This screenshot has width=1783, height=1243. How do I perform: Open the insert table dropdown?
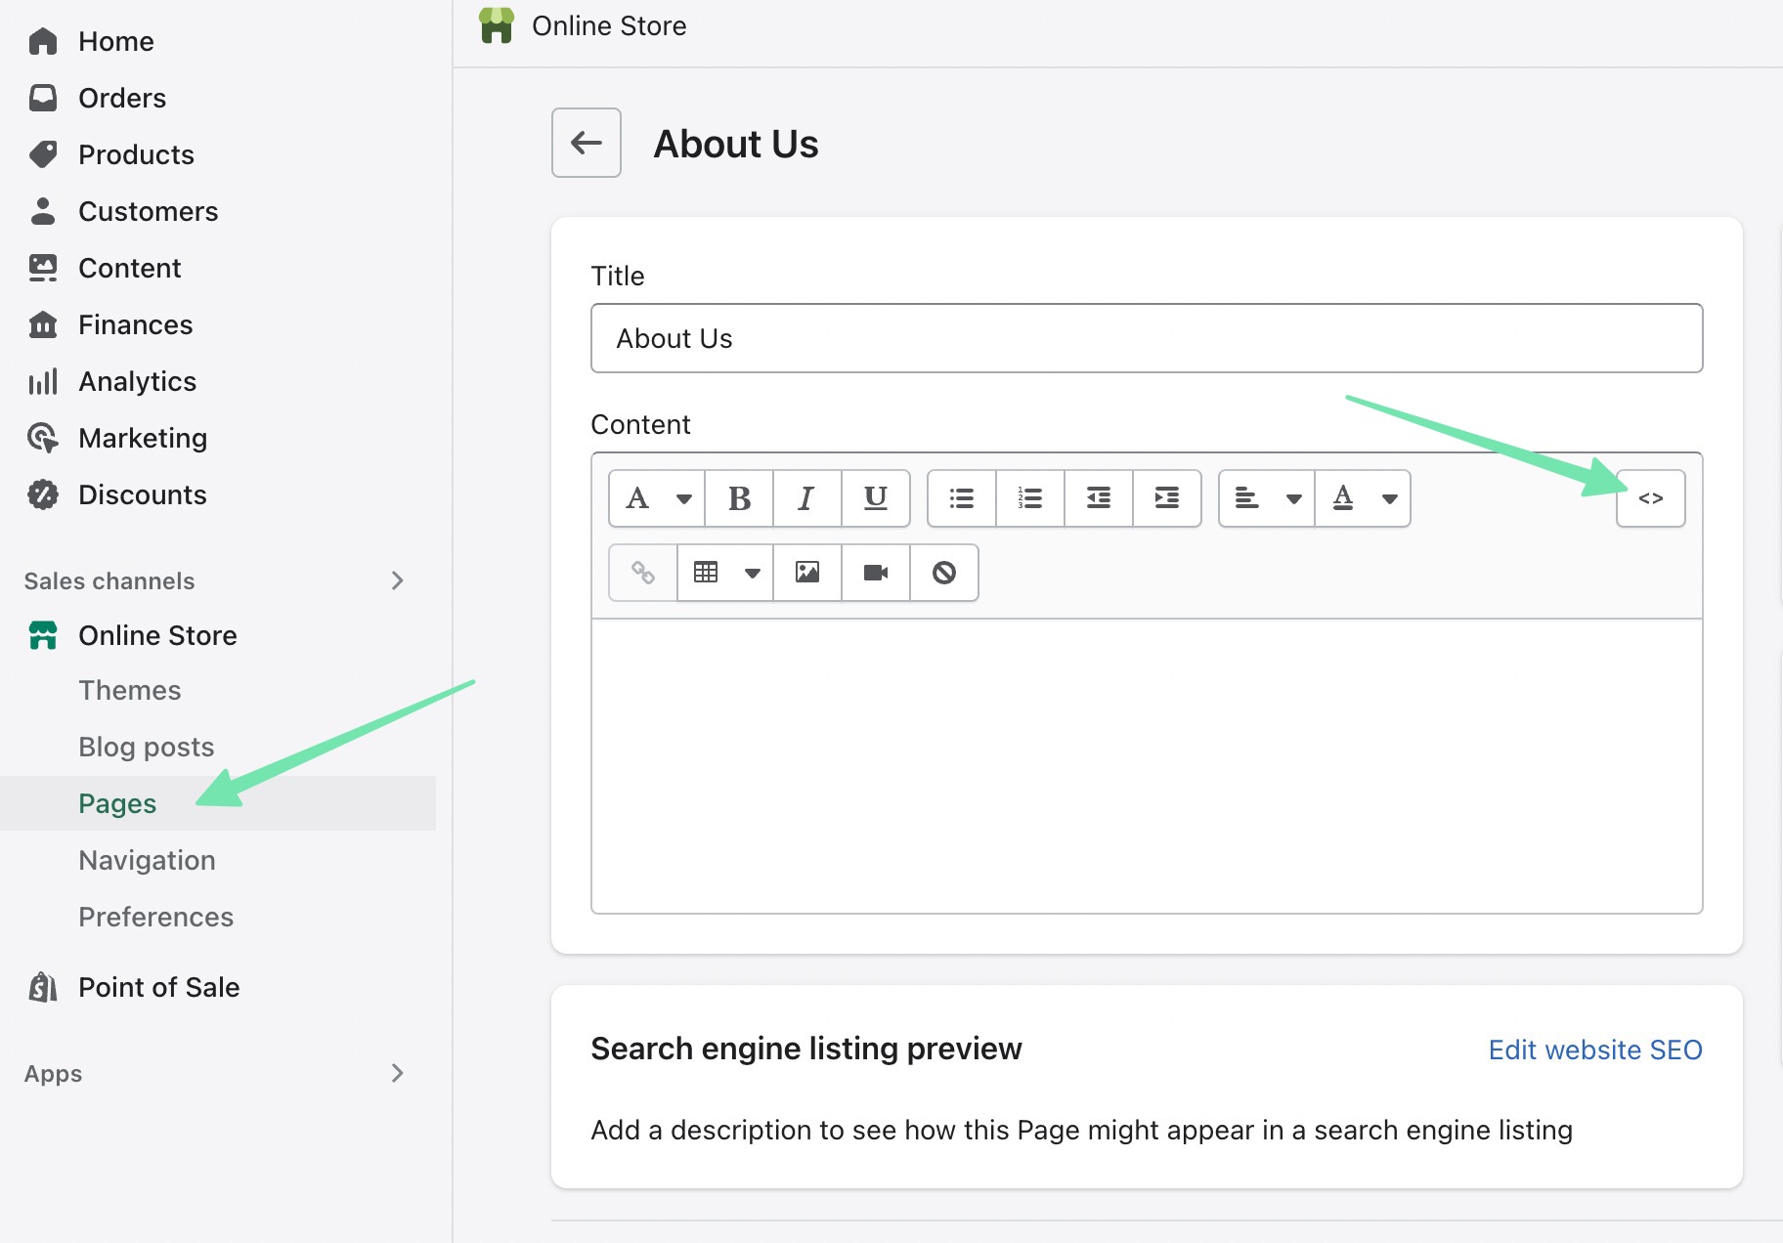point(725,573)
